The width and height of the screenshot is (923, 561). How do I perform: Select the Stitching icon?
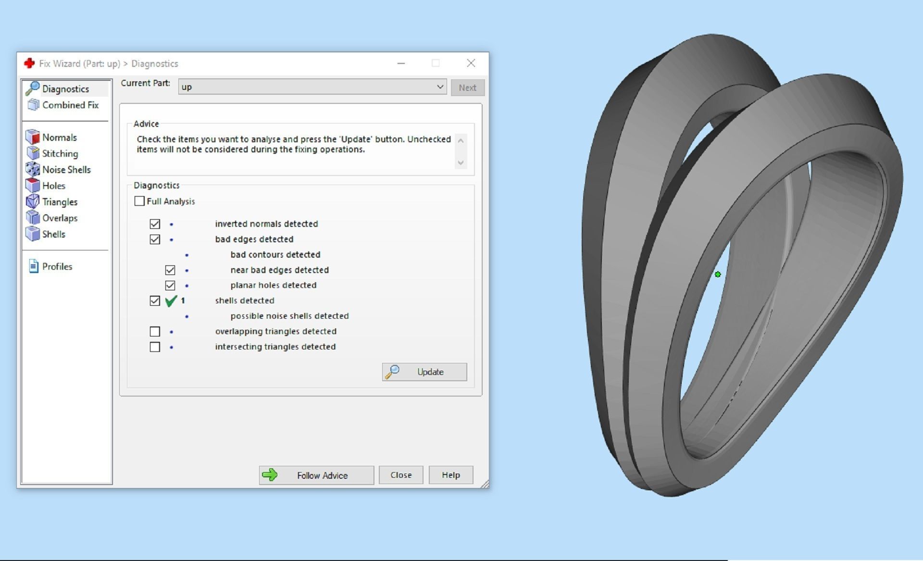pyautogui.click(x=33, y=153)
